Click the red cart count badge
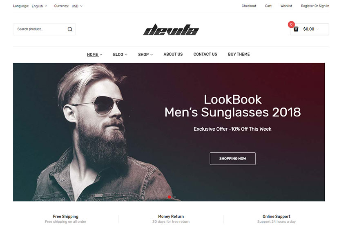This screenshot has width=339, height=228. 291,24
